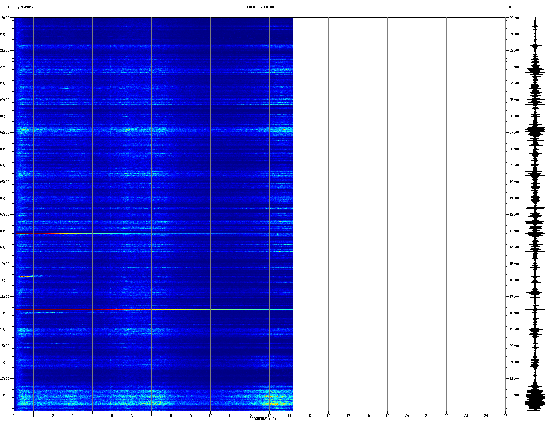Image resolution: width=547 pixels, height=433 pixels.
Task: Click the 11:00 tick label on UTC axis
Action: 514,198
